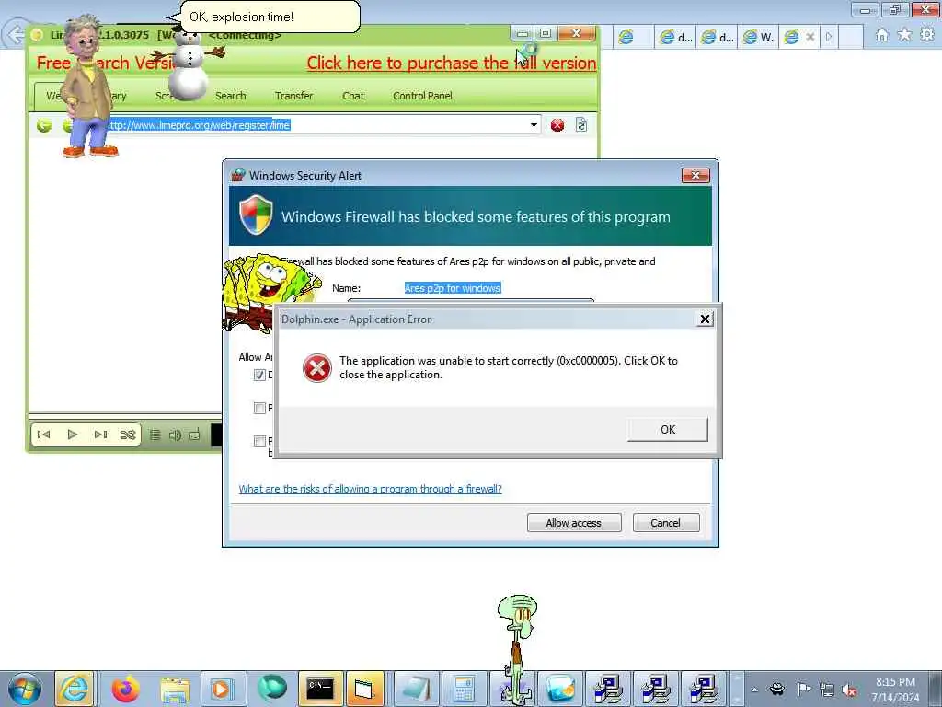Open Internet Explorer Home icon
Viewport: 942px width, 707px height.
tap(881, 36)
